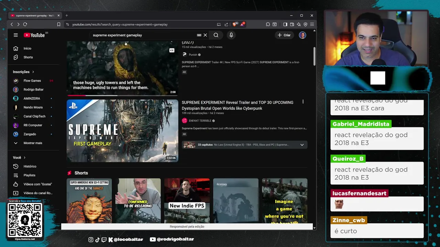The image size is (440, 247).
Task: Open the yellow hooded figure video preview
Action: tap(122, 68)
